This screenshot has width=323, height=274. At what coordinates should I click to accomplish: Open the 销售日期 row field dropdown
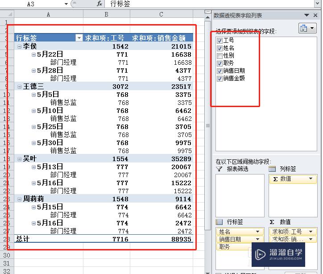257,239
